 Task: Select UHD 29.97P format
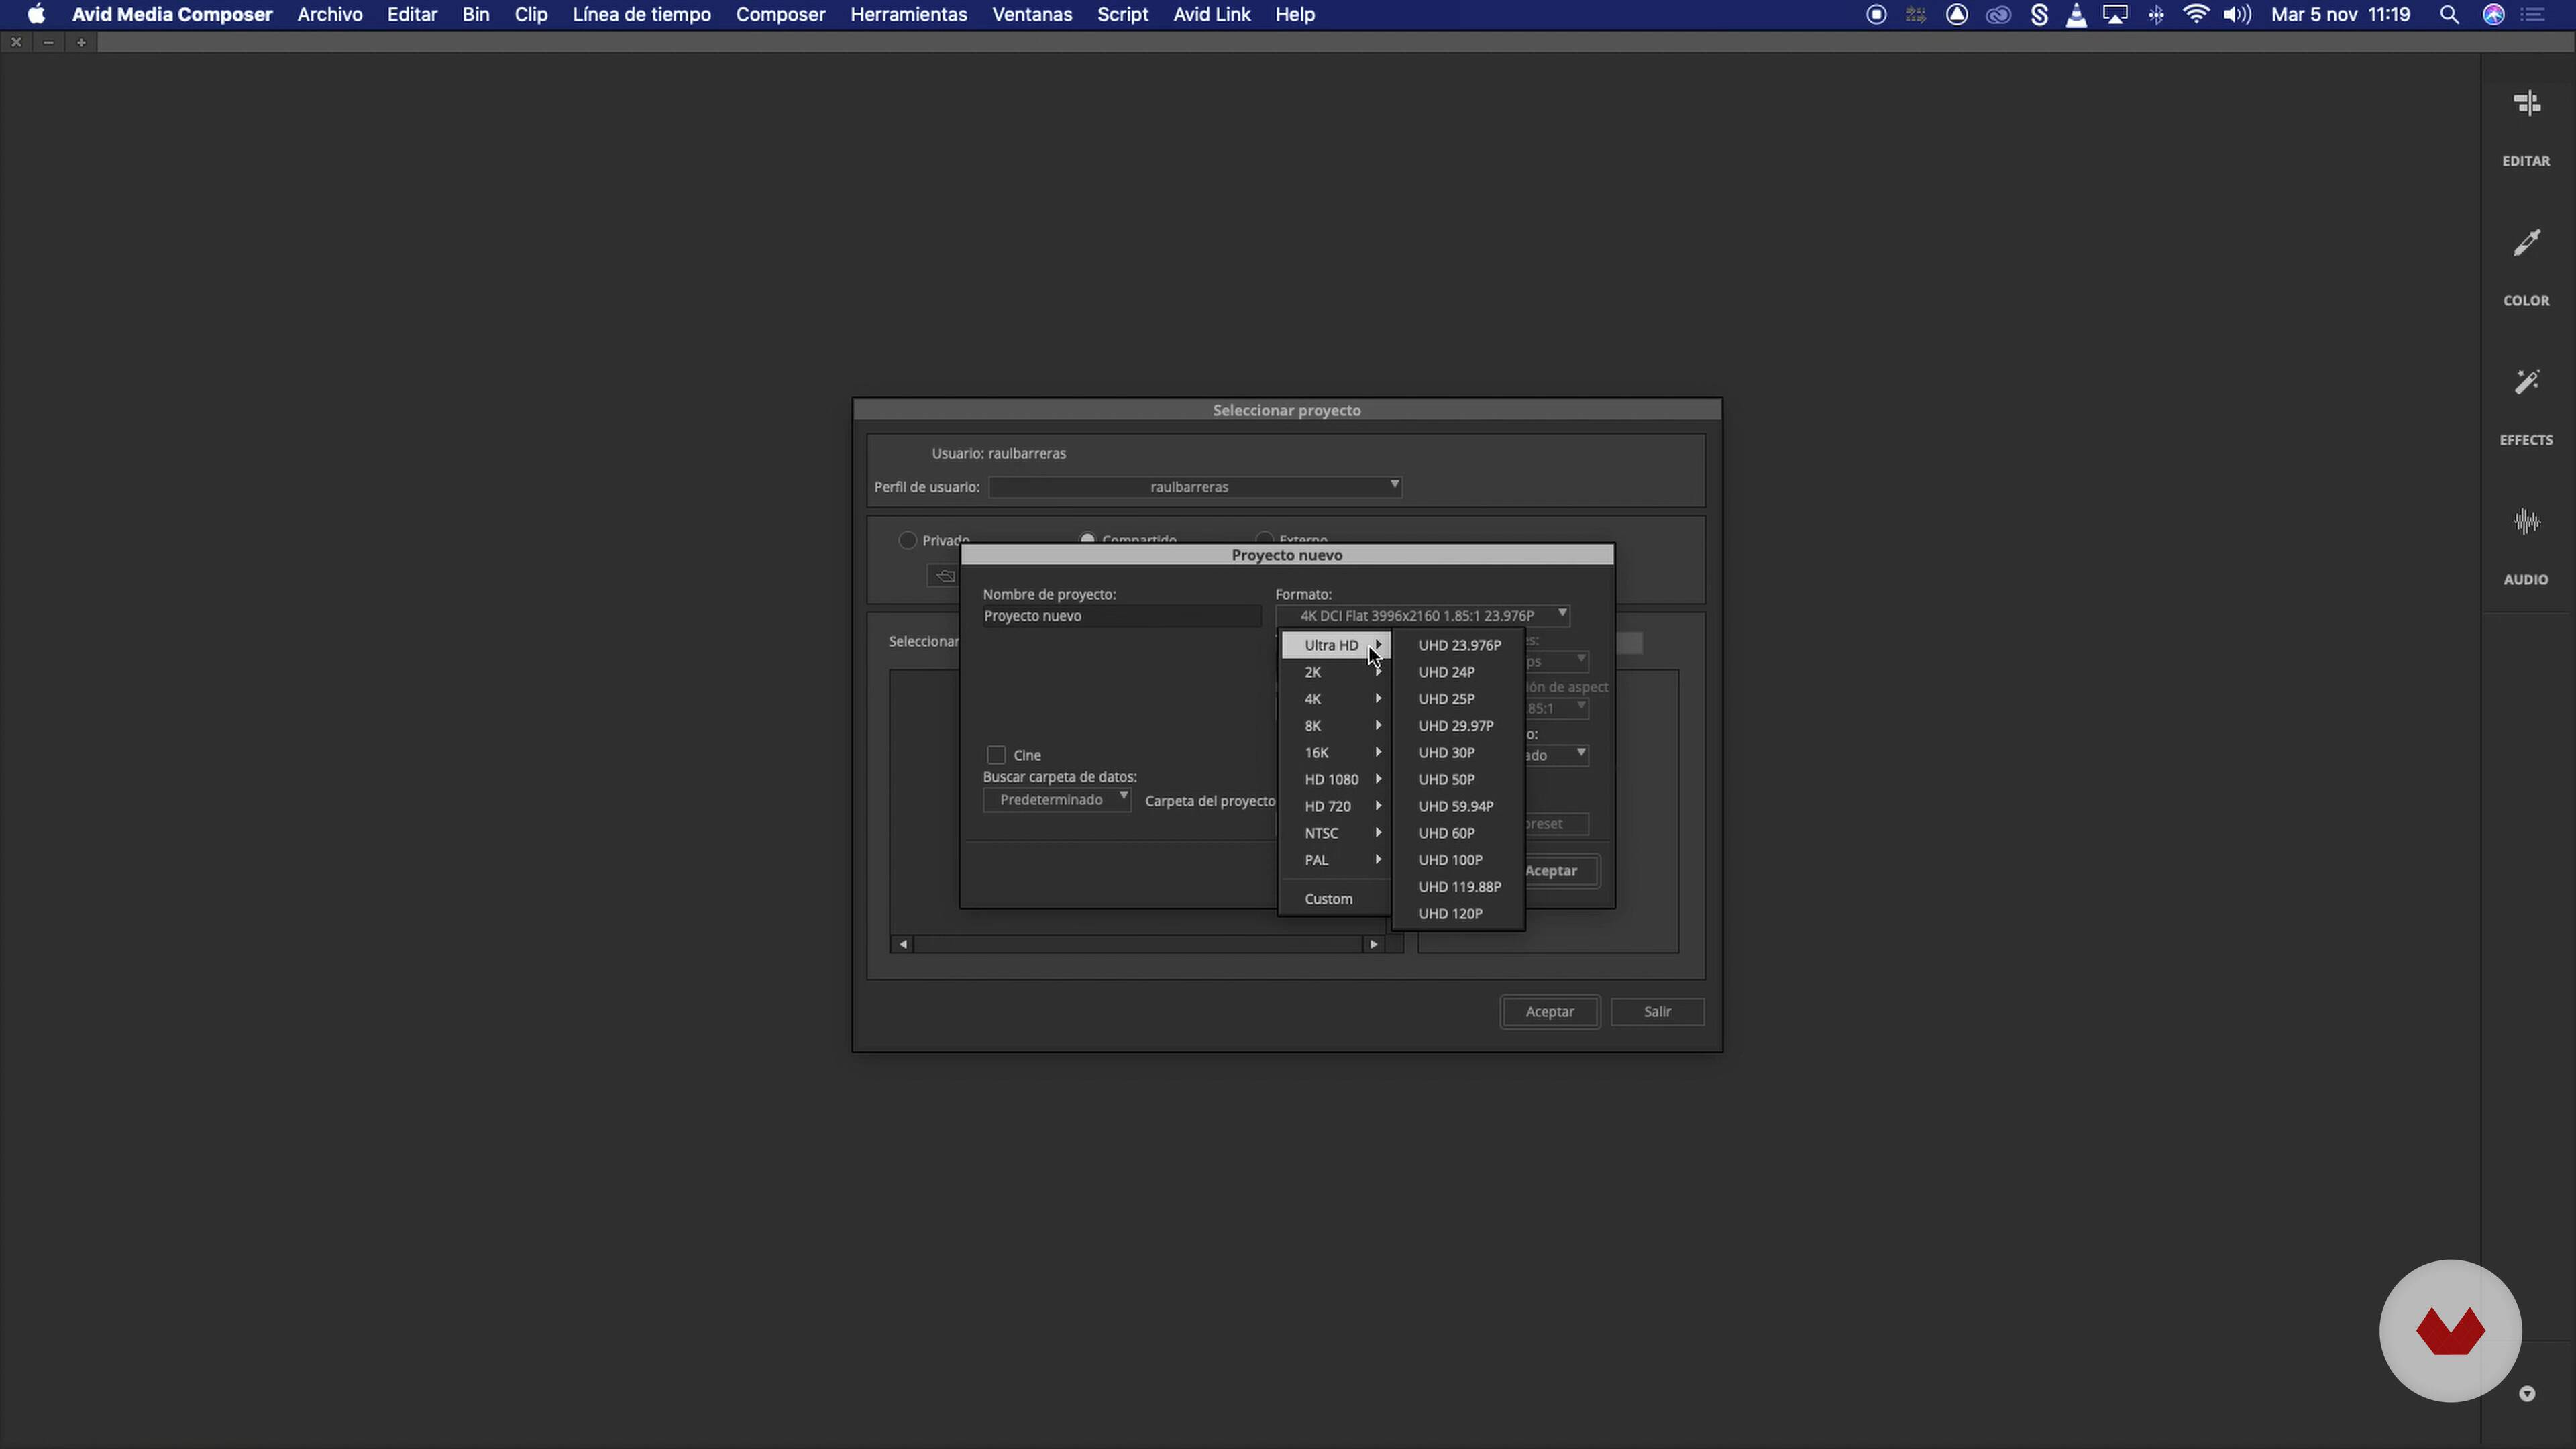(1459, 726)
